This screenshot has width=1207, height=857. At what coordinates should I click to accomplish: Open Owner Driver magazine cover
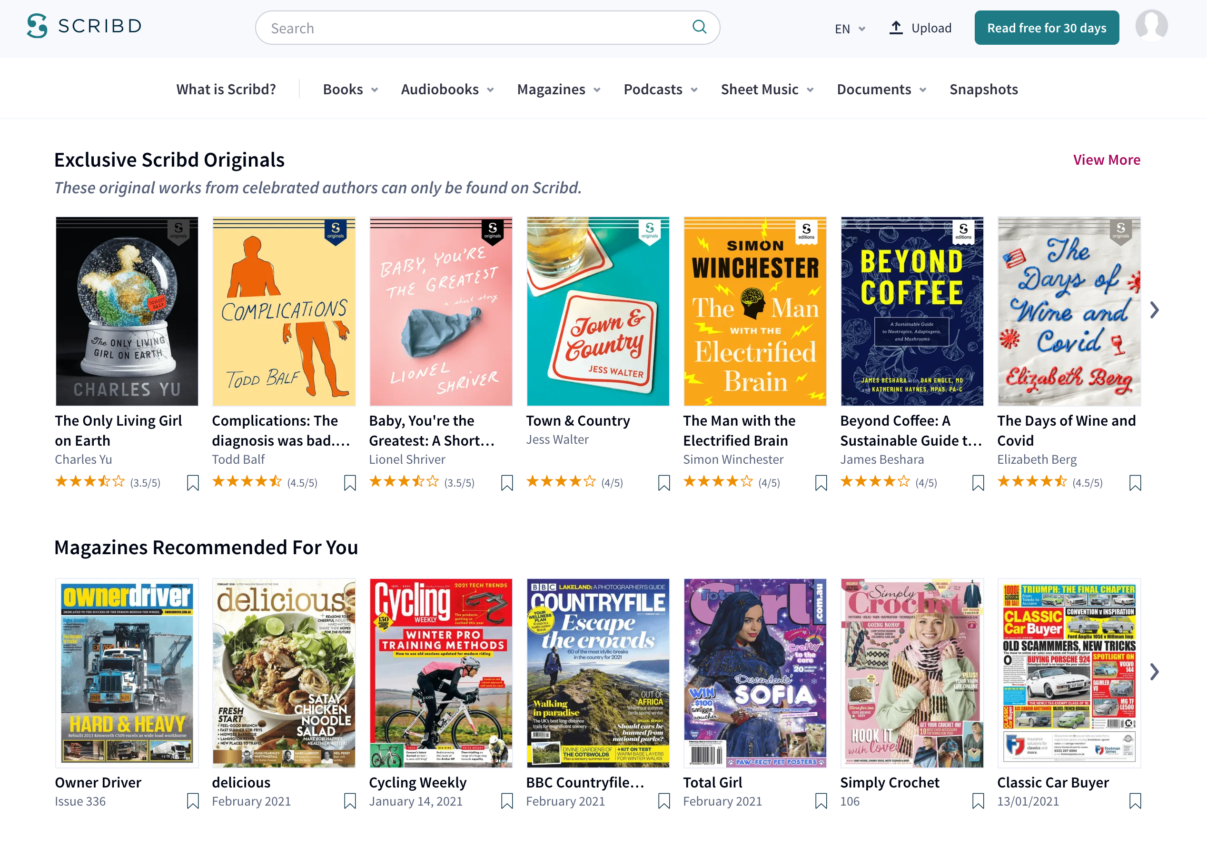pos(127,673)
